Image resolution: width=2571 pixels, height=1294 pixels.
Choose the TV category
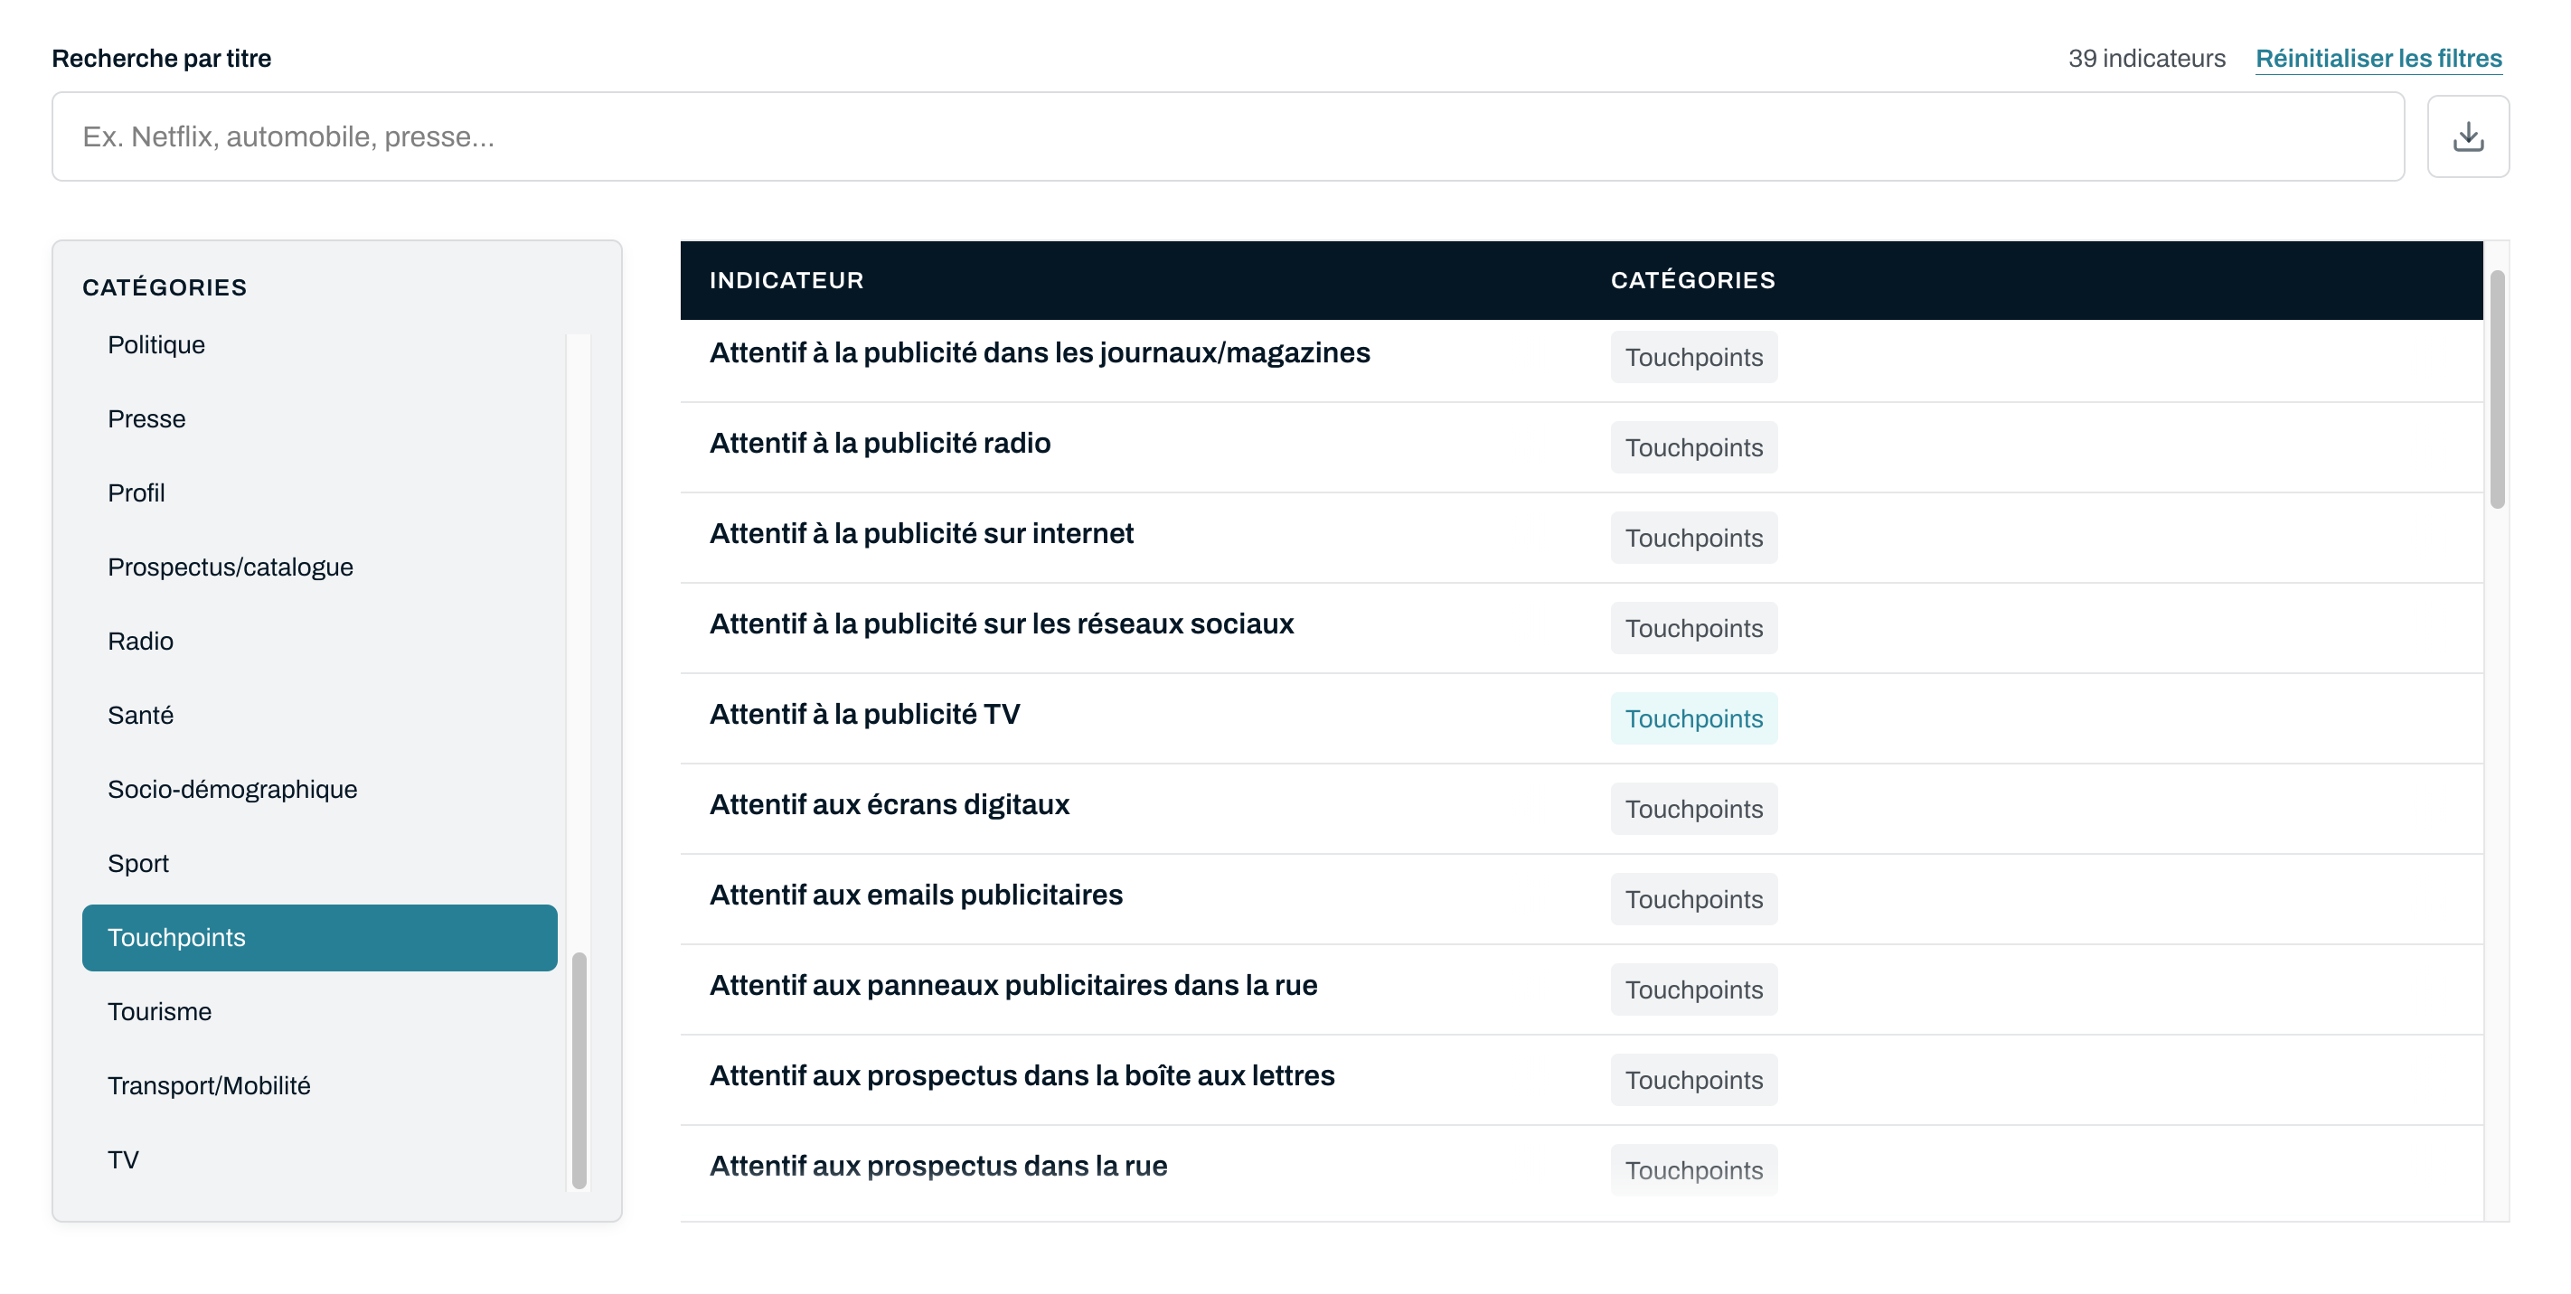319,1160
